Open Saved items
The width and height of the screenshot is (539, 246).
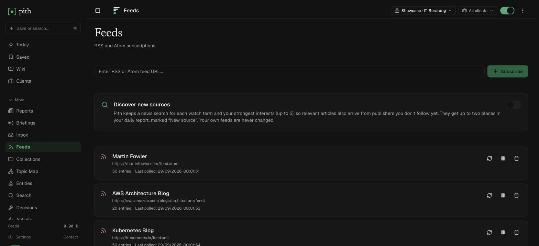(x=43, y=57)
